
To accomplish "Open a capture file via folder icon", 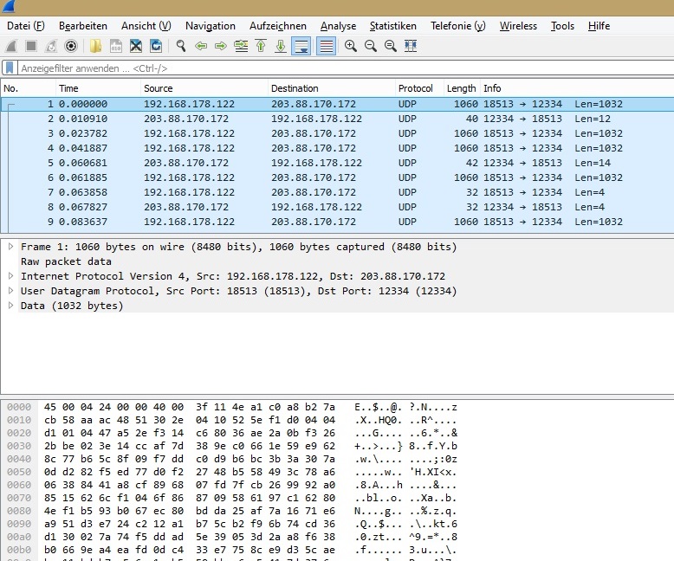I will (94, 46).
